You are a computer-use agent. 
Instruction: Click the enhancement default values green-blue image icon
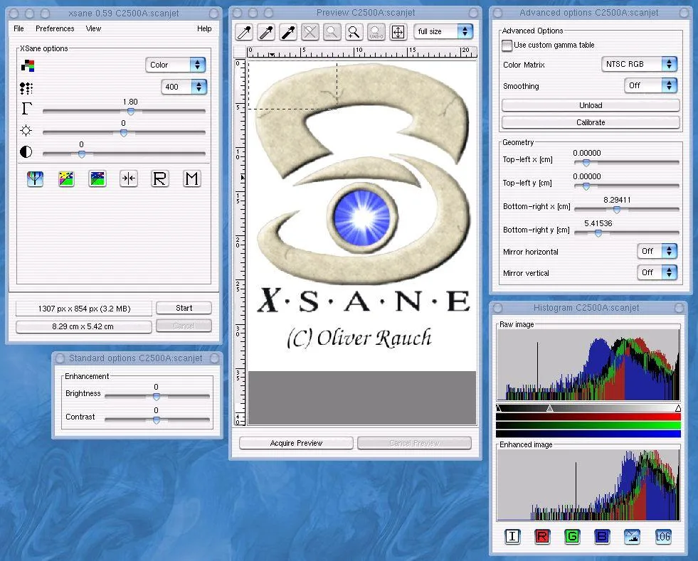(x=97, y=179)
